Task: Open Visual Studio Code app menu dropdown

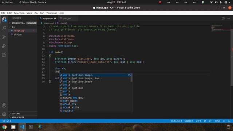Action: [x=32, y=3]
